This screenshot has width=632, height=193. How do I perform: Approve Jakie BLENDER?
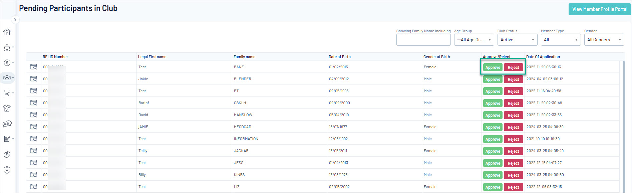493,79
